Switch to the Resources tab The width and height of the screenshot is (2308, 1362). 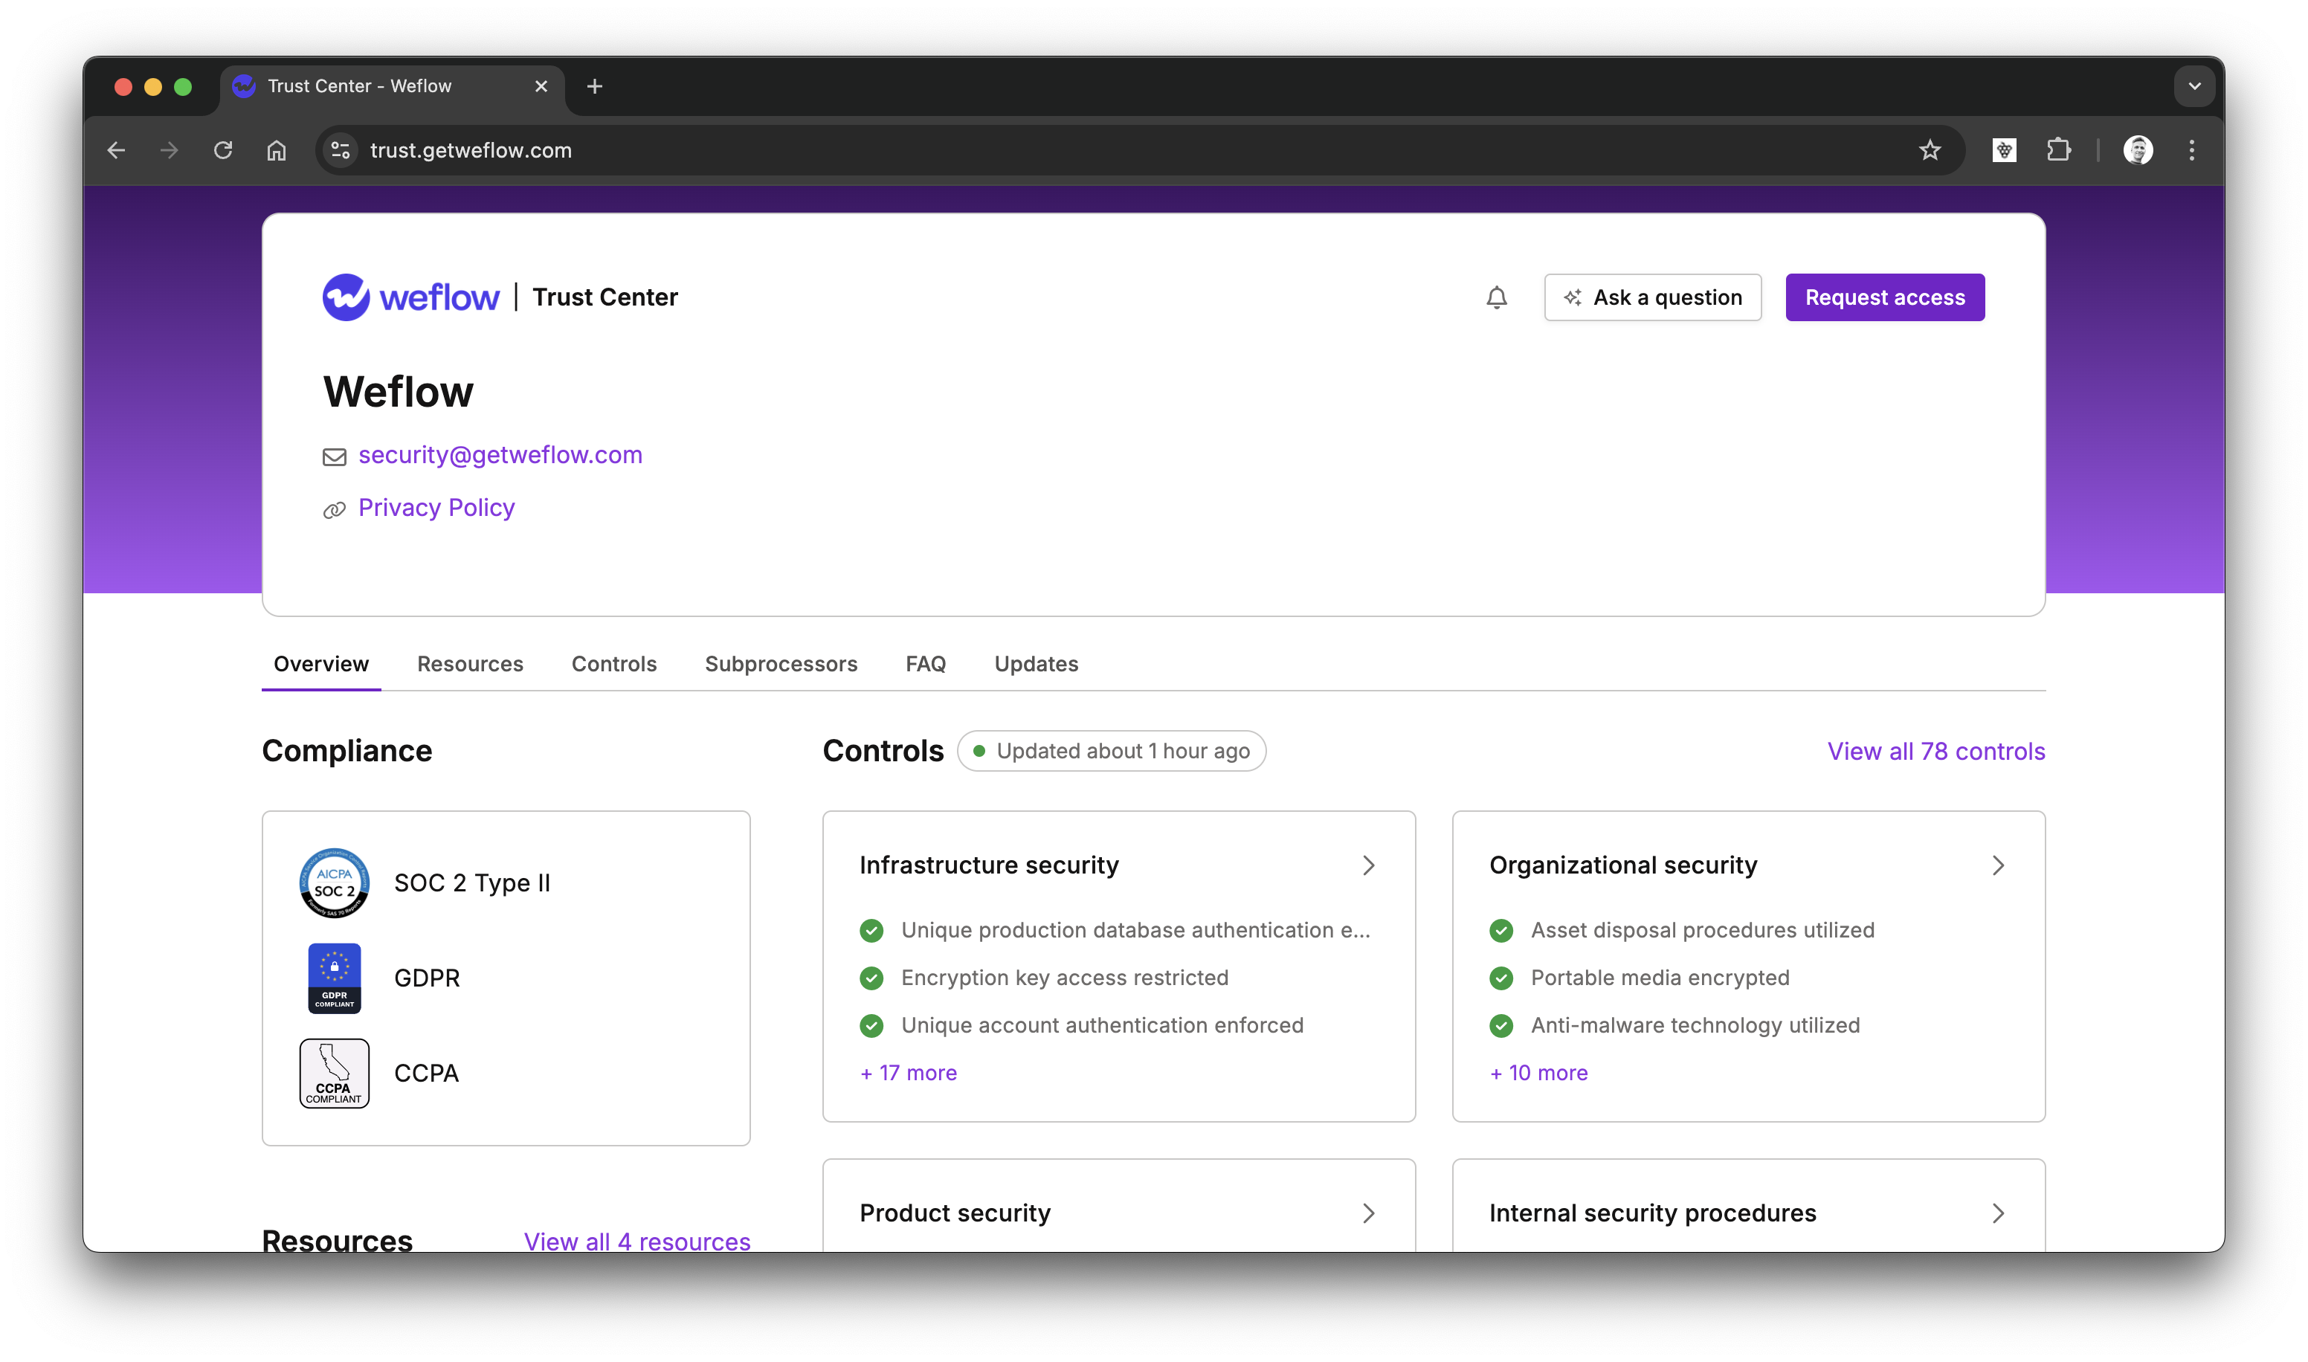pyautogui.click(x=470, y=664)
